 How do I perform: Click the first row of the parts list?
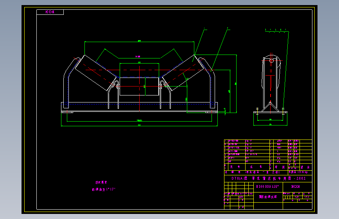click(x=268, y=141)
